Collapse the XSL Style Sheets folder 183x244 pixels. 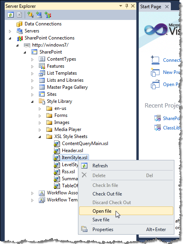40,137
